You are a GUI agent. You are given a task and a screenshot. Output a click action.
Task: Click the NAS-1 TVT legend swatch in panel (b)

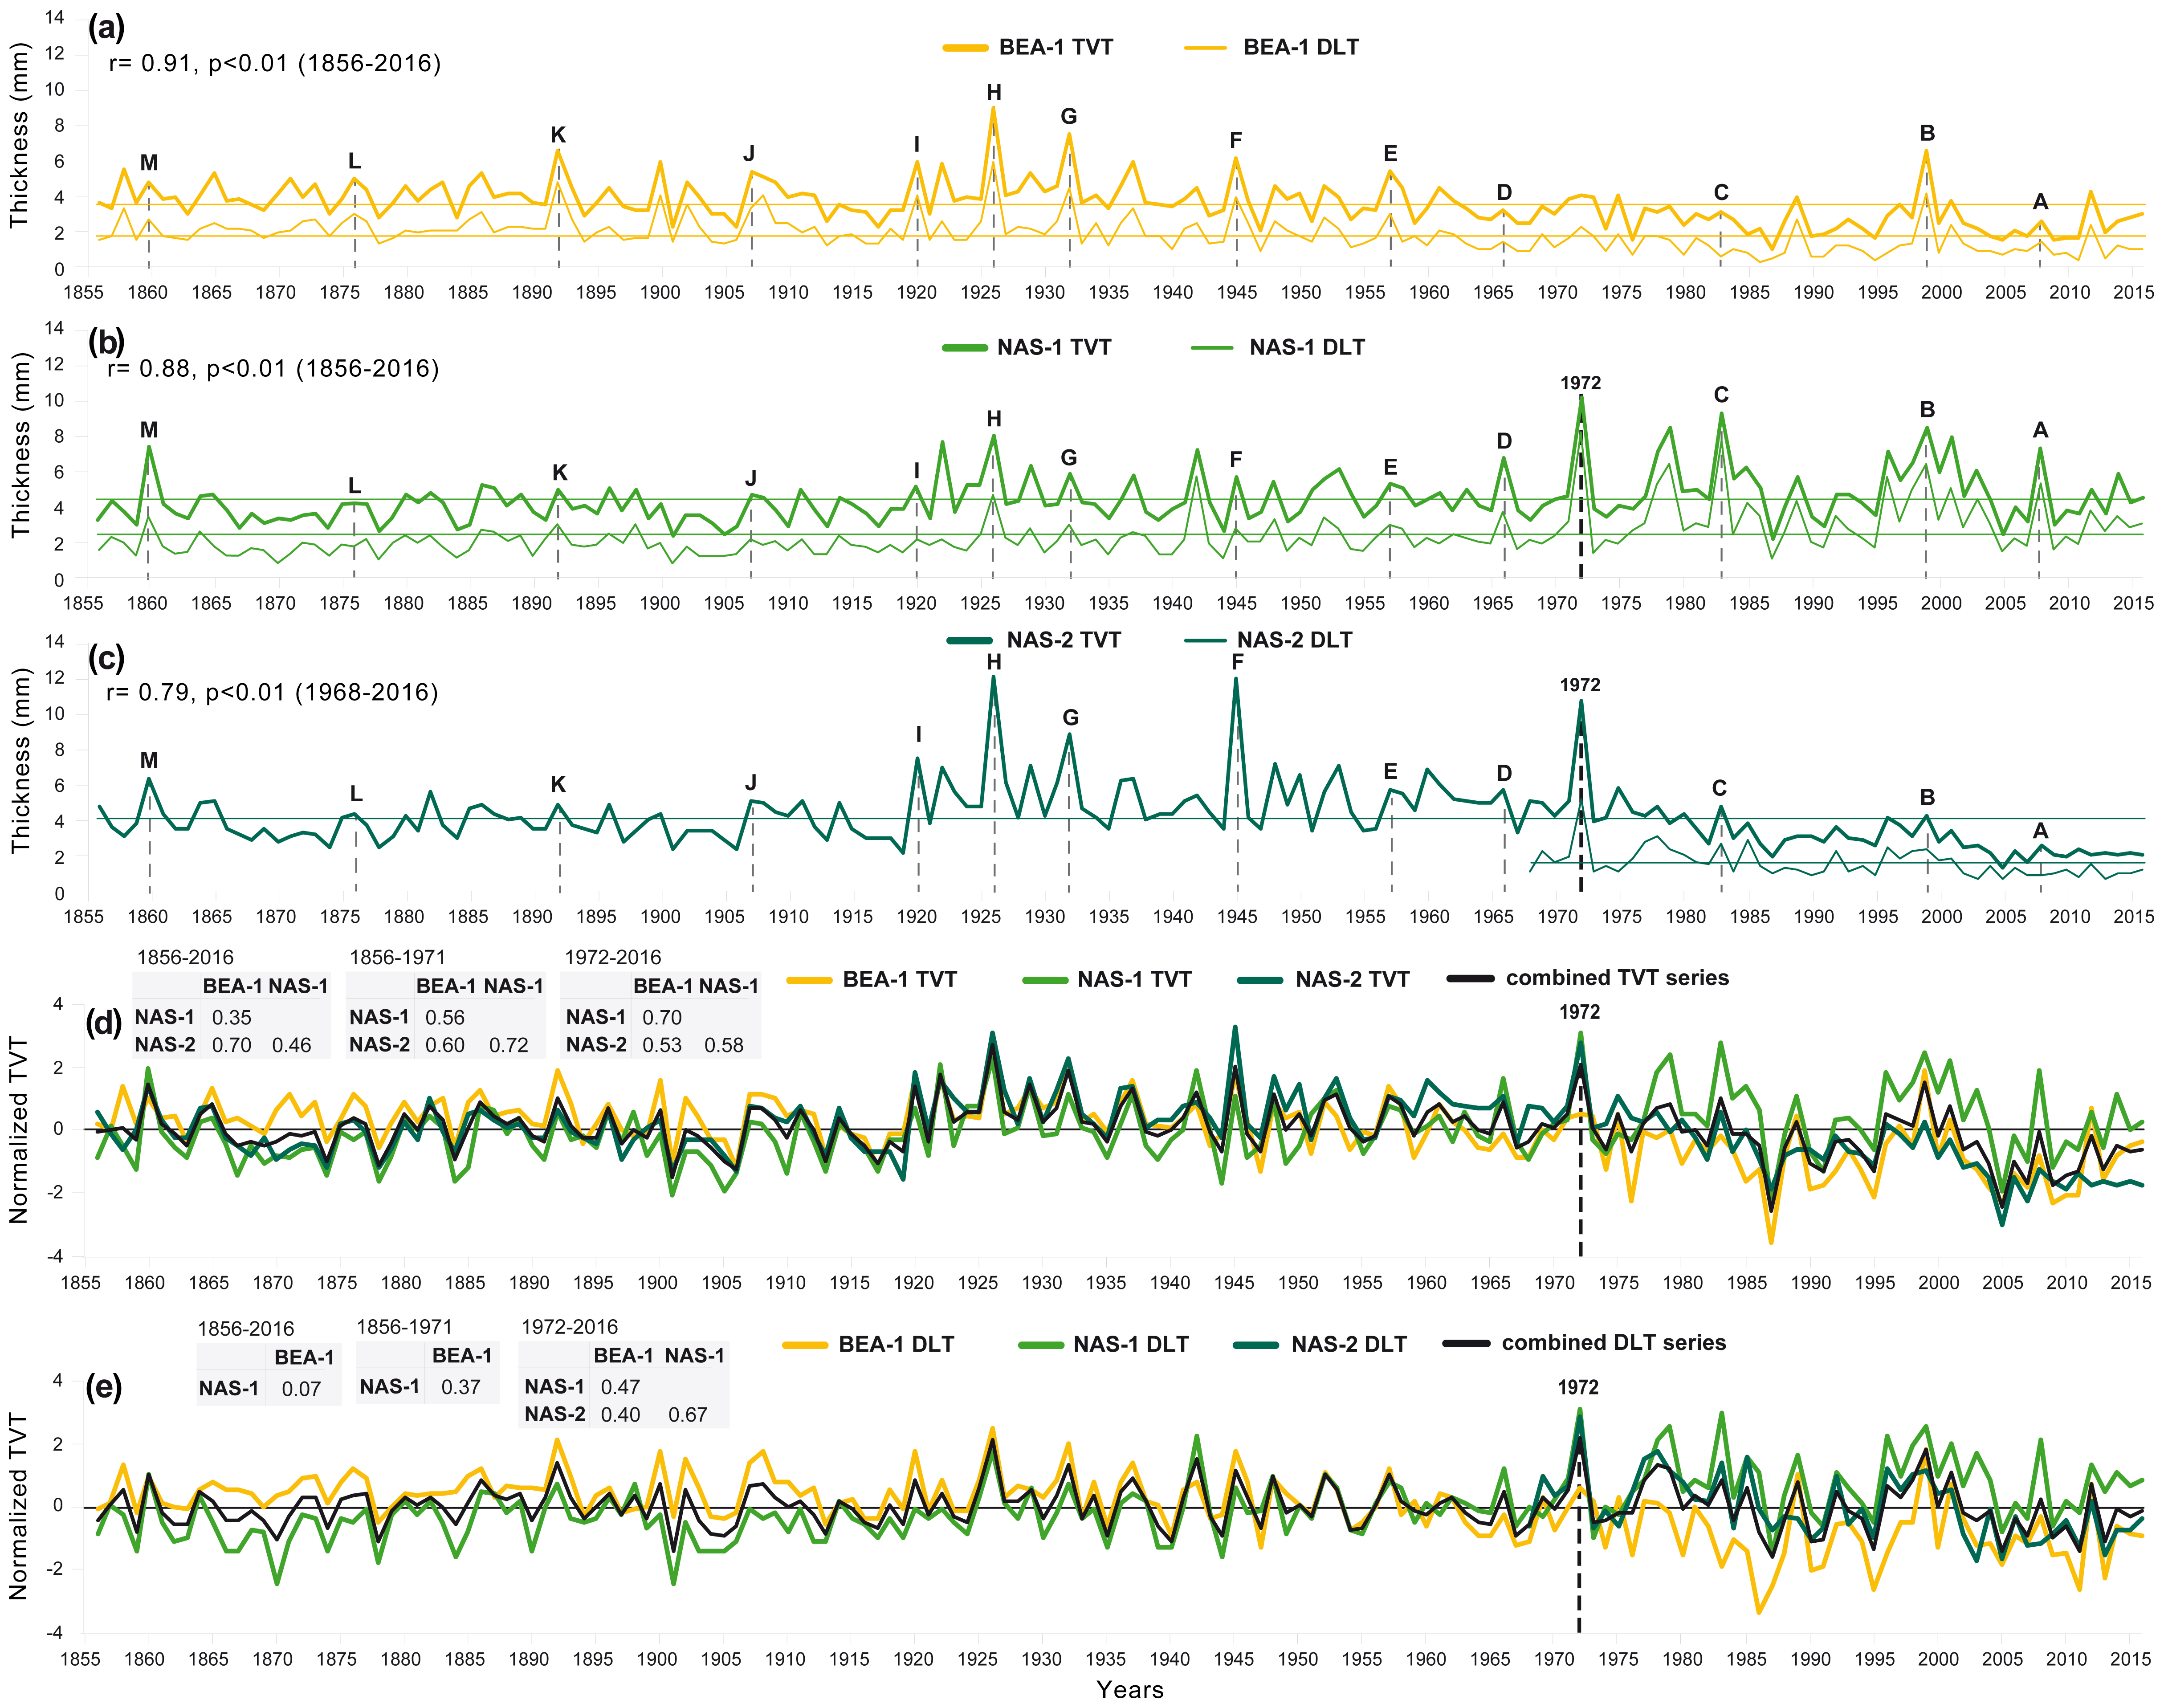pos(964,347)
